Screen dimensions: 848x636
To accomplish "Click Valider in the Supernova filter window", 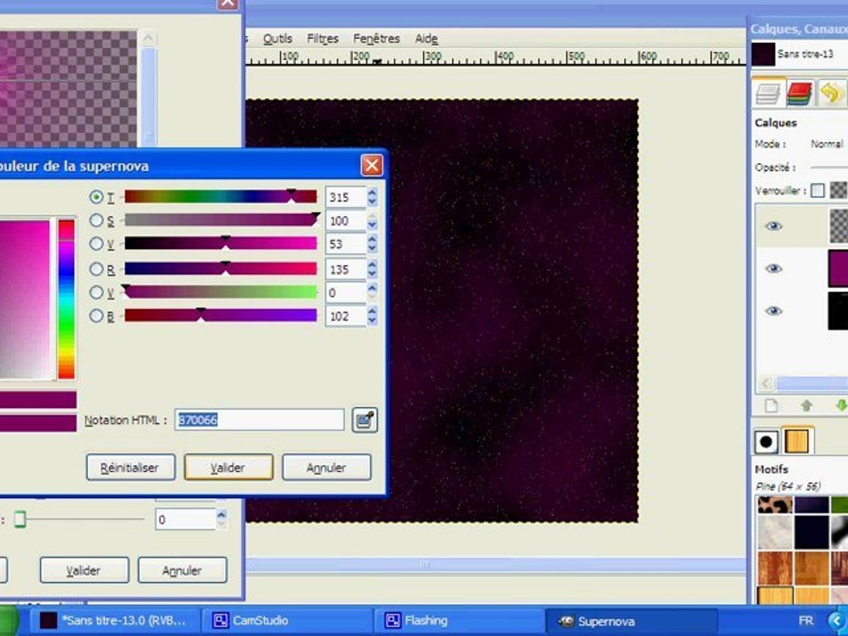I will (84, 570).
